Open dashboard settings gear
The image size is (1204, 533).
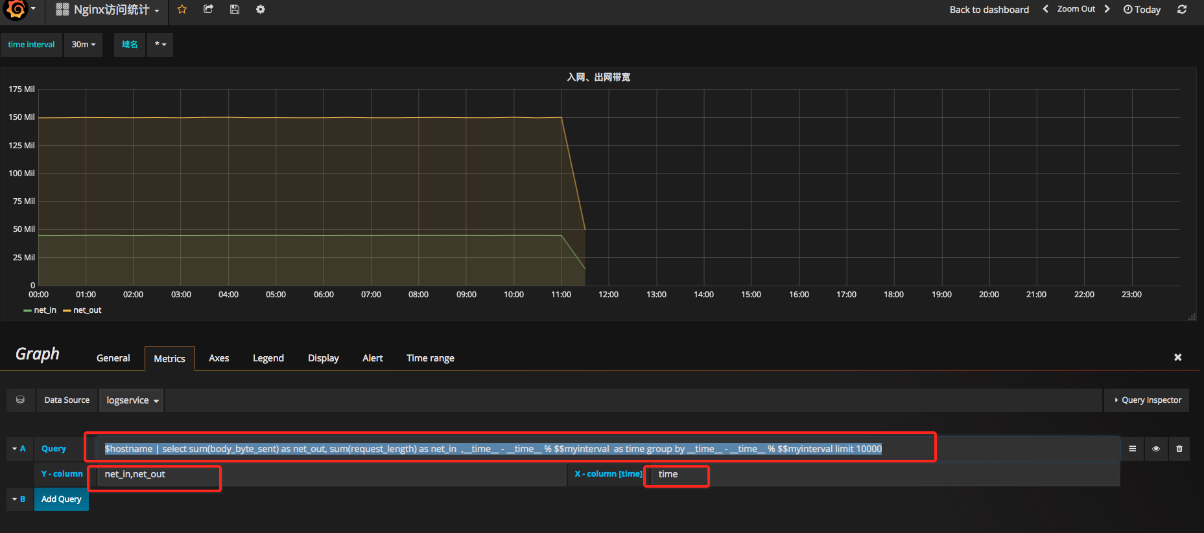[261, 9]
